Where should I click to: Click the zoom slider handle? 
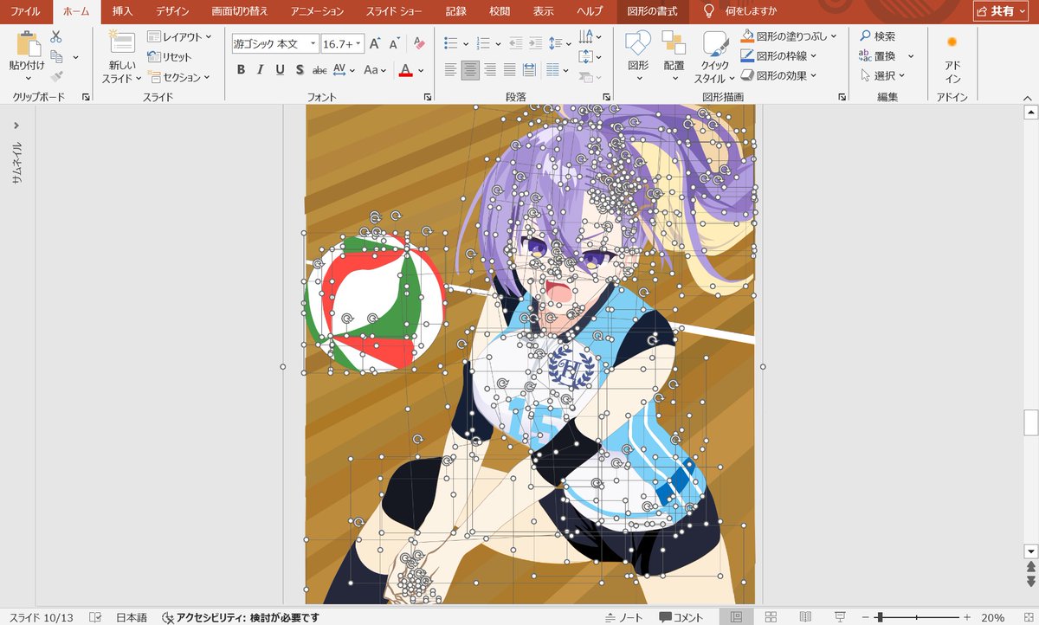click(x=880, y=617)
